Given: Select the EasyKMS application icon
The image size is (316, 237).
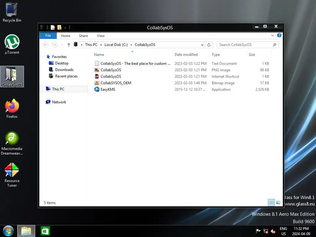Looking at the screenshot, I should [97, 89].
